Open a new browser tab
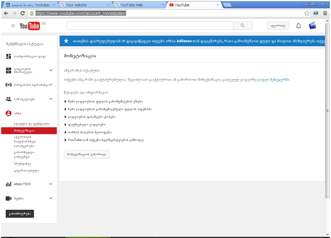 pos(227,5)
